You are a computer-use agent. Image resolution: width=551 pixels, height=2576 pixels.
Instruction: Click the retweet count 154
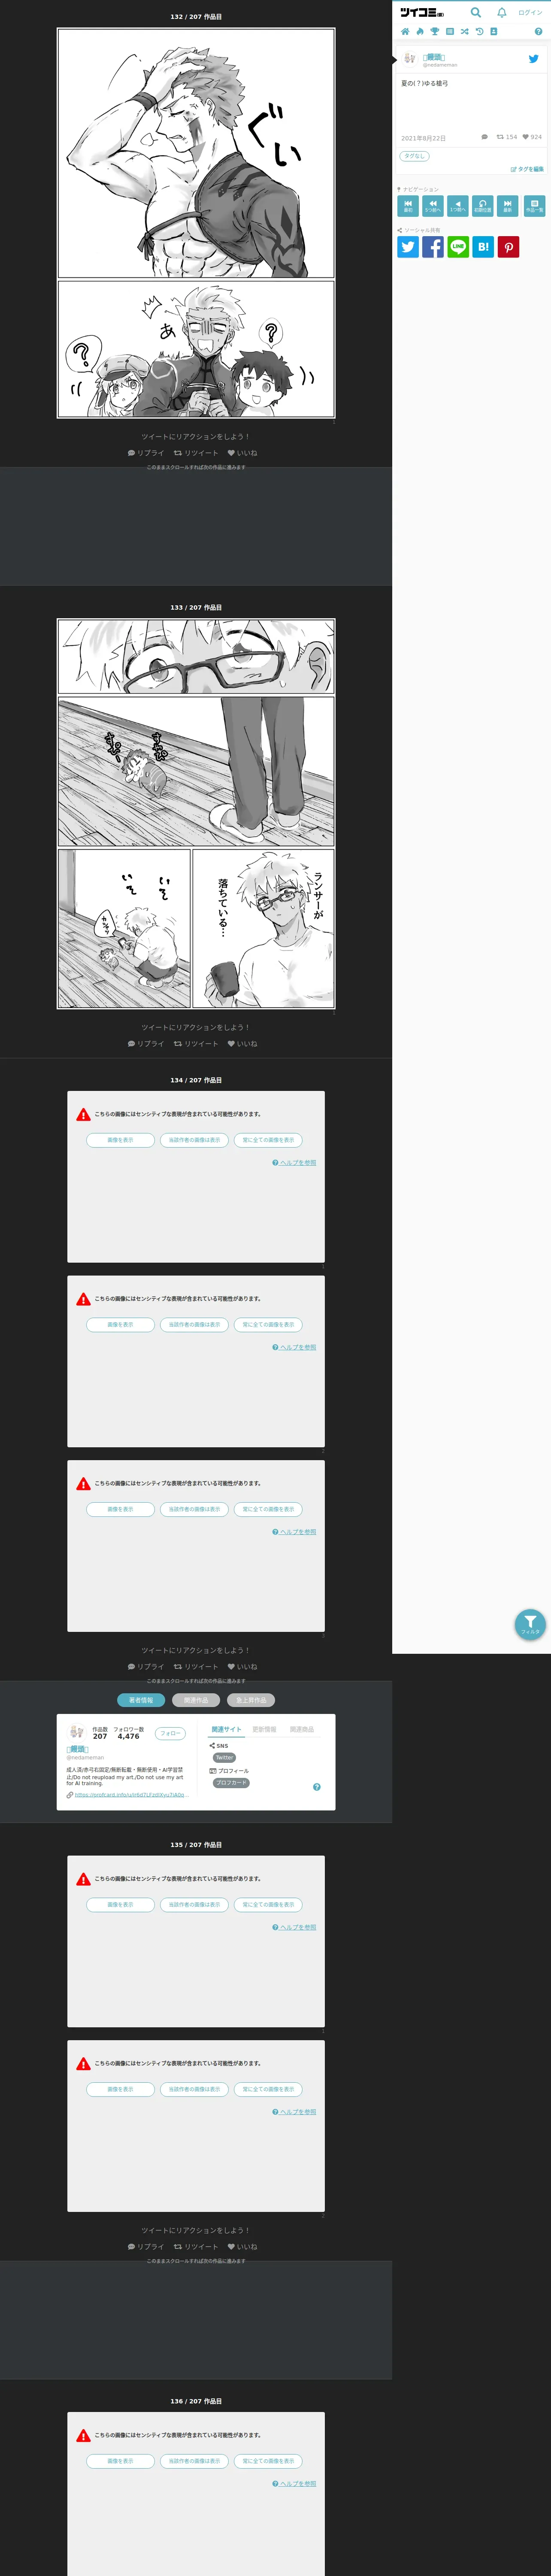click(x=507, y=137)
